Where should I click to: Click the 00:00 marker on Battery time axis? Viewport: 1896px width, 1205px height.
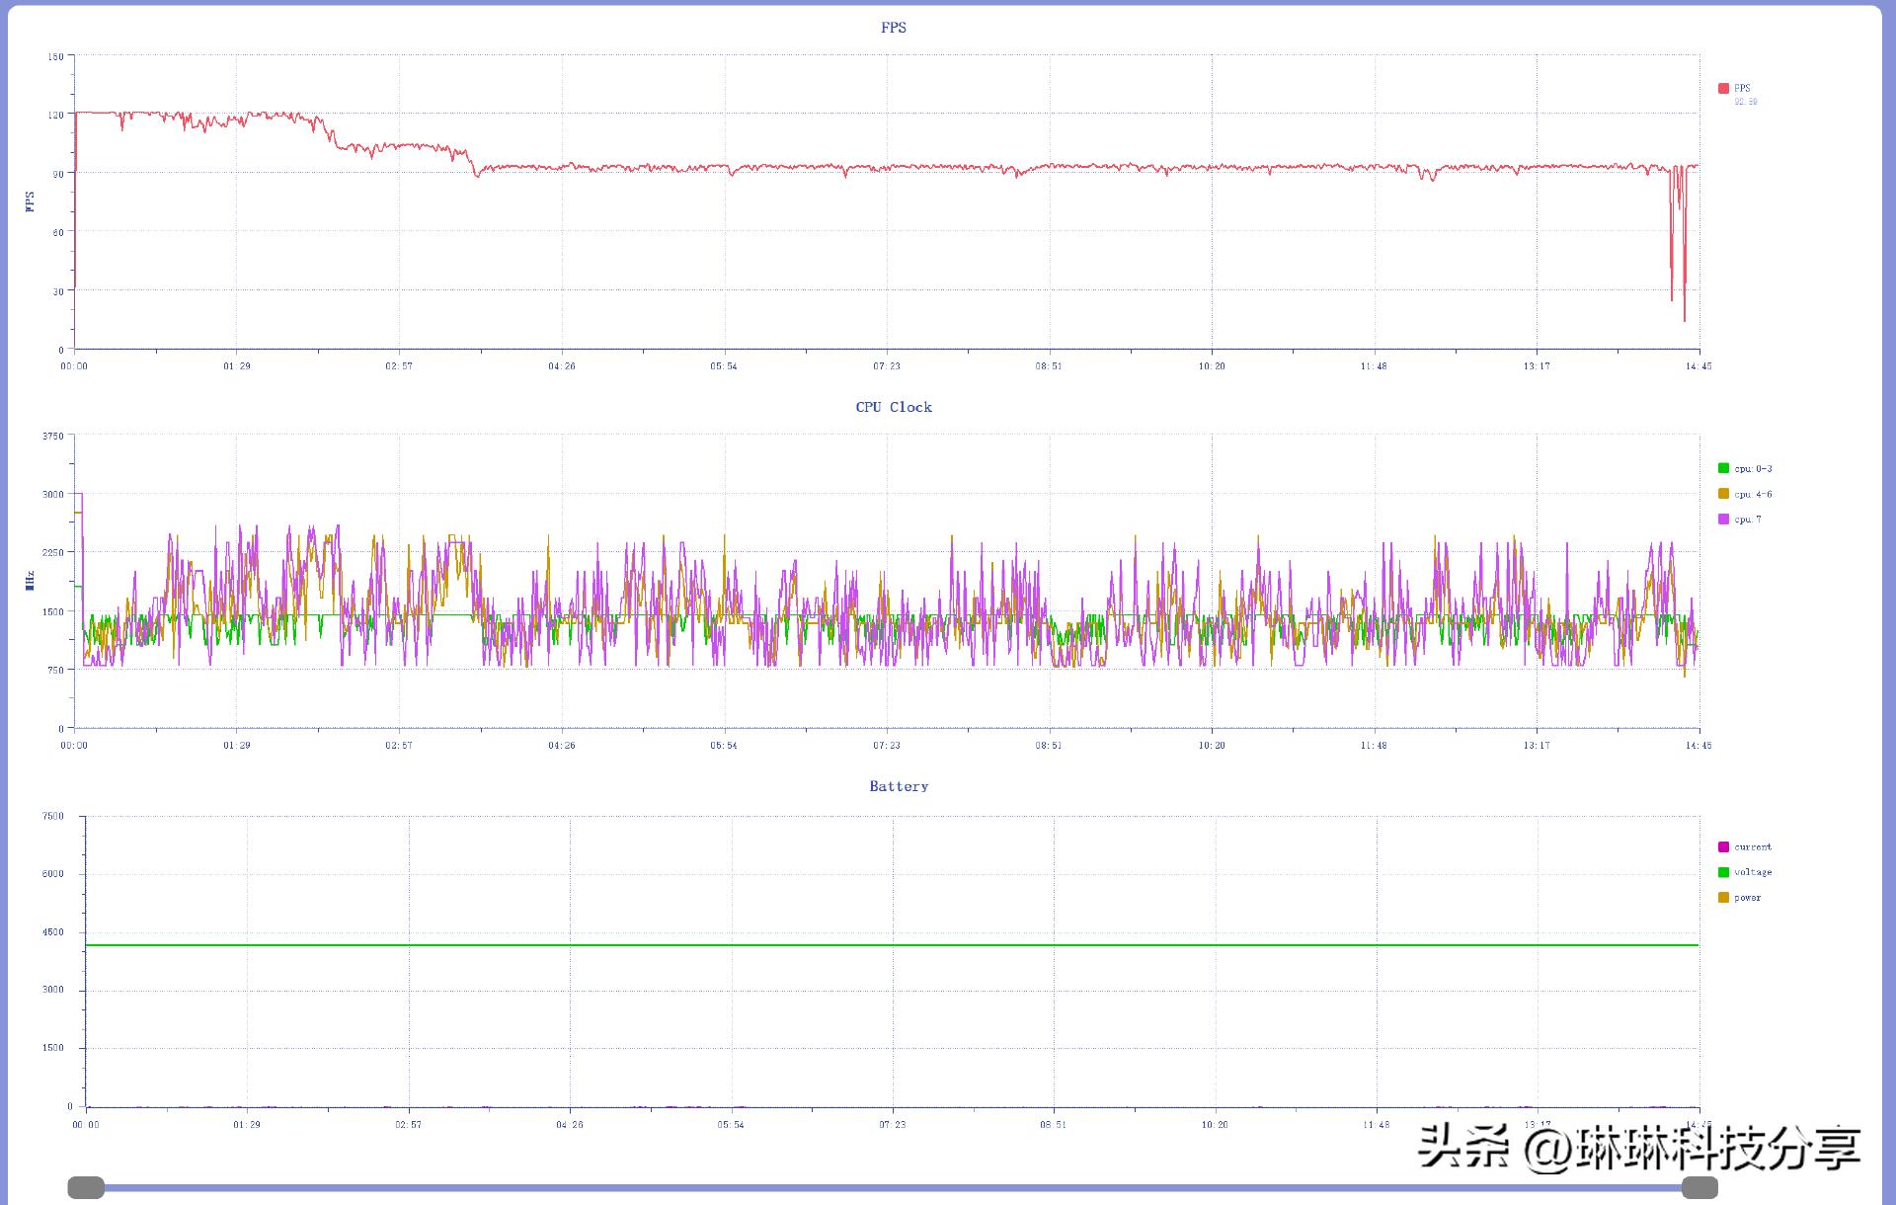pyautogui.click(x=86, y=1125)
